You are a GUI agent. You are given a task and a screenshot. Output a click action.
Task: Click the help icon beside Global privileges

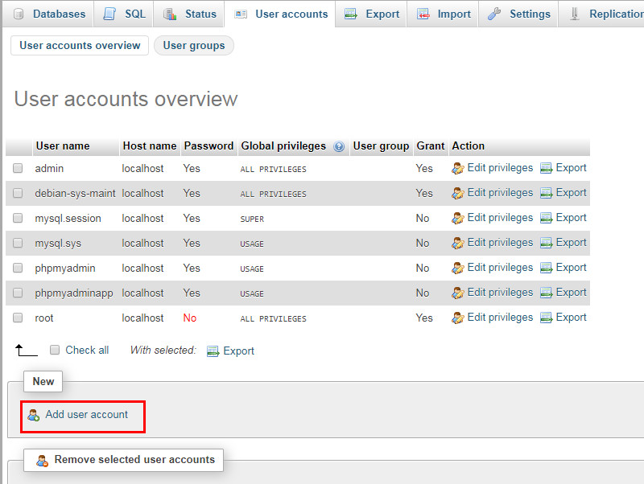tap(339, 146)
